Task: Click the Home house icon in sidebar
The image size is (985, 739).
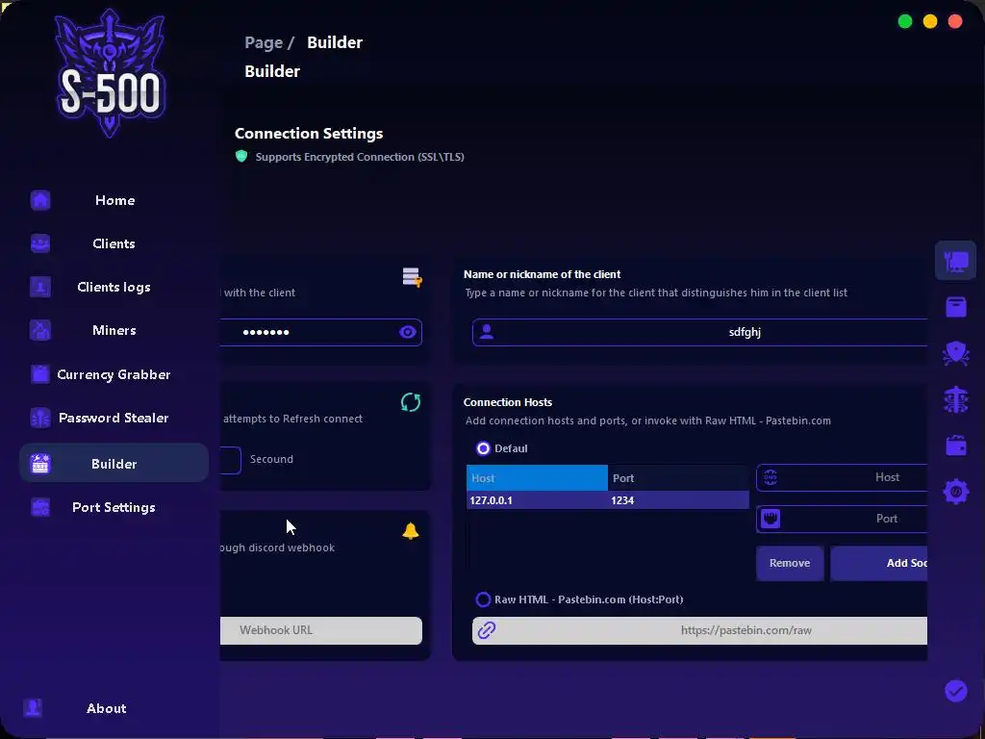Action: [x=40, y=200]
